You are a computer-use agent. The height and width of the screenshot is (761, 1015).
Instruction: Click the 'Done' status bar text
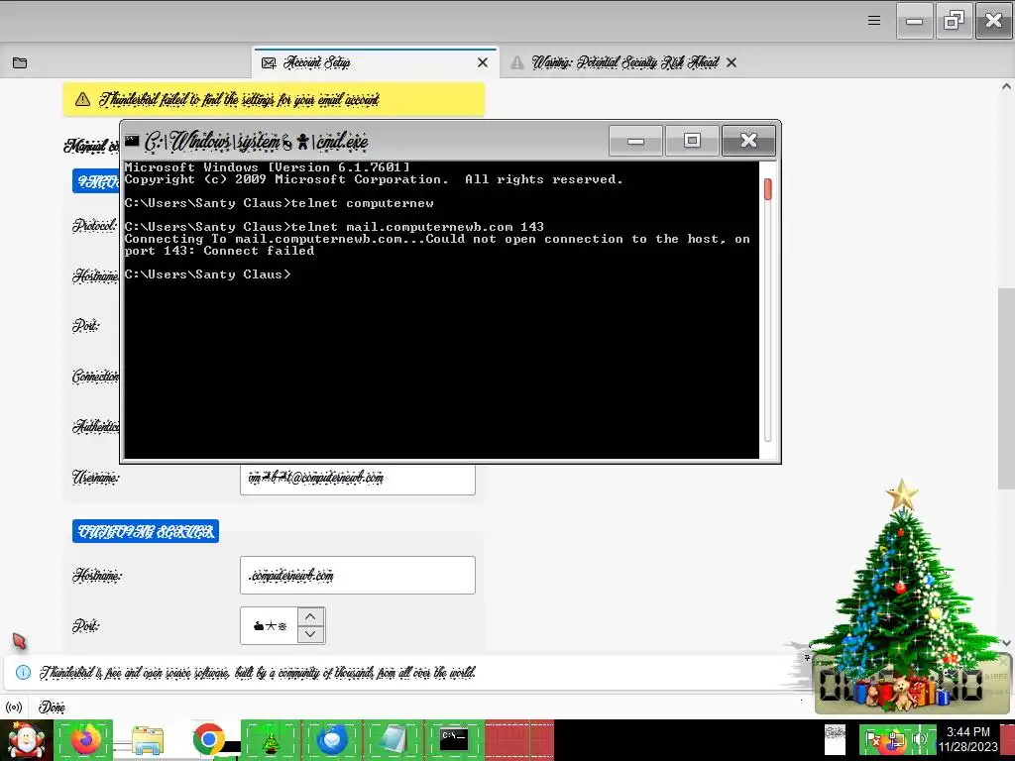coord(52,707)
